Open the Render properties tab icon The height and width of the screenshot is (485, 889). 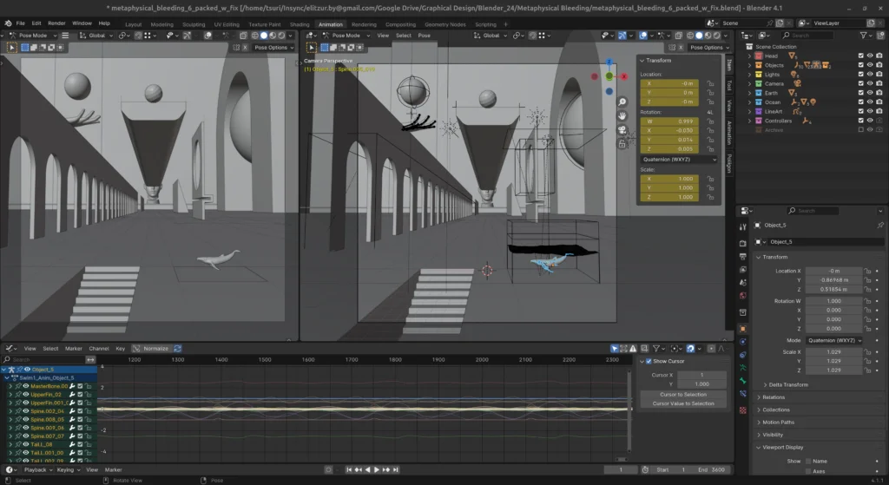pyautogui.click(x=743, y=243)
